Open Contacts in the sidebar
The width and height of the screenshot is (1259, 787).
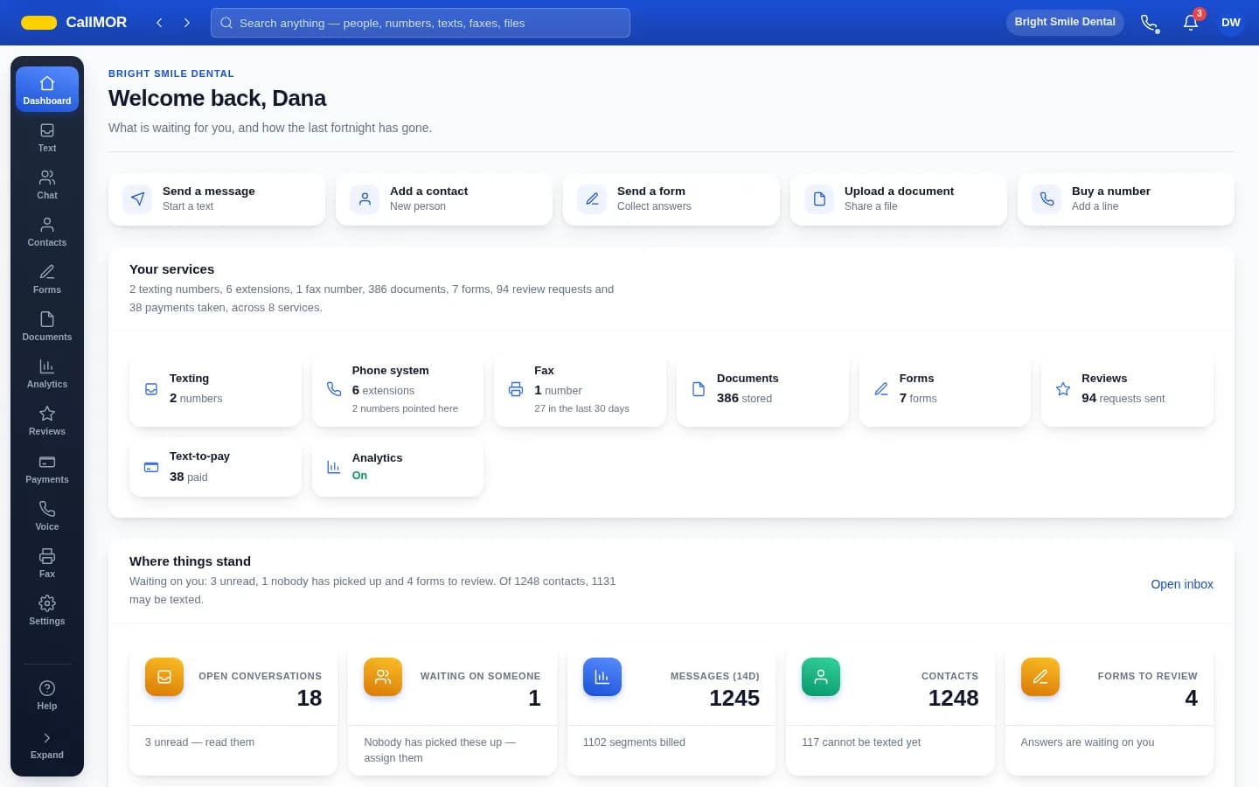pyautogui.click(x=47, y=232)
